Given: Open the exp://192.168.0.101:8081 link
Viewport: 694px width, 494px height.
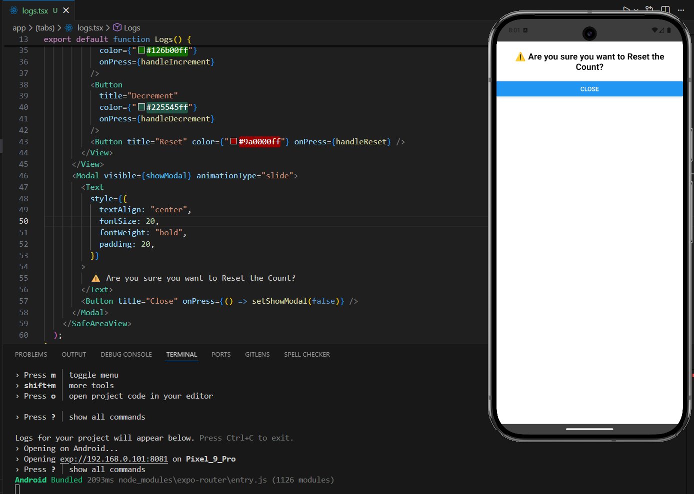Looking at the screenshot, I should coord(114,459).
